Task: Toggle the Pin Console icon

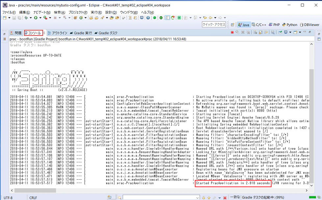Action: [x=280, y=32]
